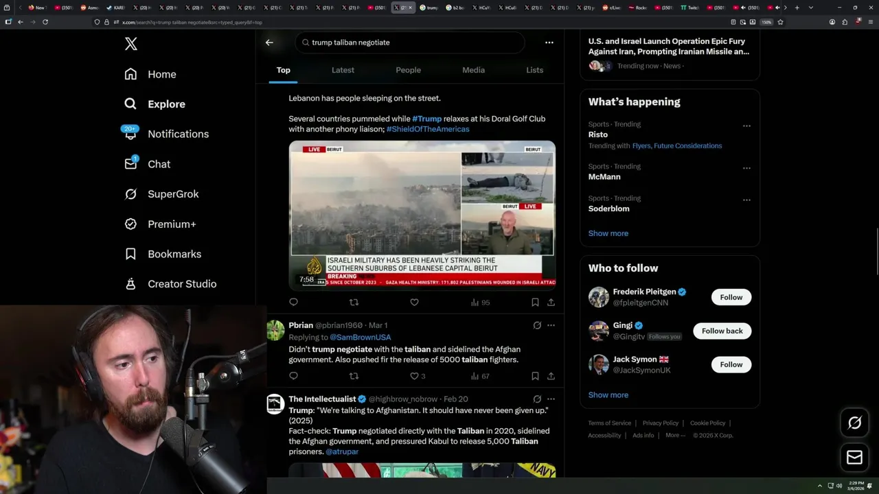Open floating messages envelope button
Viewport: 879px width, 494px height.
854,457
